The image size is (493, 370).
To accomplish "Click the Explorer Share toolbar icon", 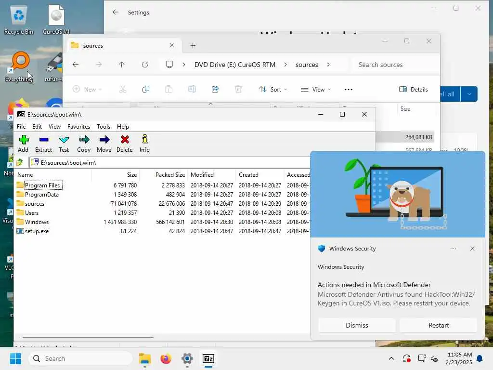I will pos(215,89).
